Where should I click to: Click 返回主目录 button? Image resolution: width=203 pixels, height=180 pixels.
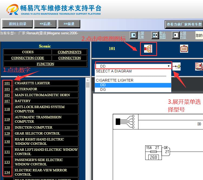(x=17, y=24)
